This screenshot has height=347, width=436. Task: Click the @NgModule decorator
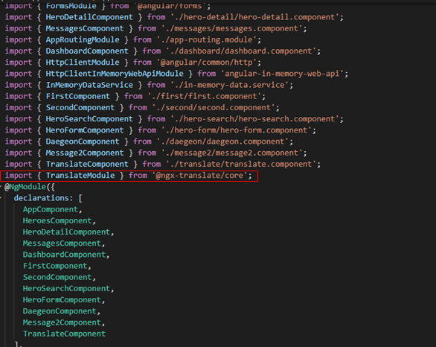coord(25,187)
